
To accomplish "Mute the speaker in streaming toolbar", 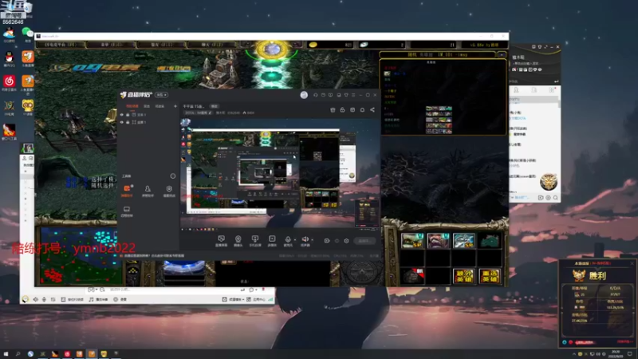I will click(305, 240).
